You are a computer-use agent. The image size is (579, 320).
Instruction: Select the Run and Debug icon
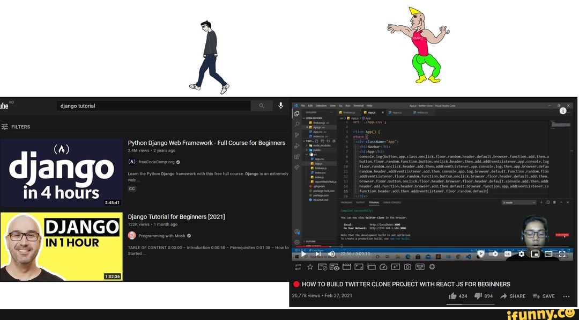coord(298,146)
